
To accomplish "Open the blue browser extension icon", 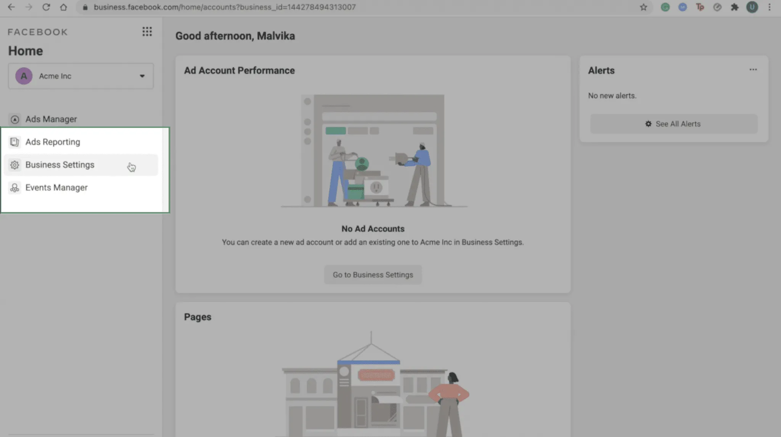I will pyautogui.click(x=682, y=7).
